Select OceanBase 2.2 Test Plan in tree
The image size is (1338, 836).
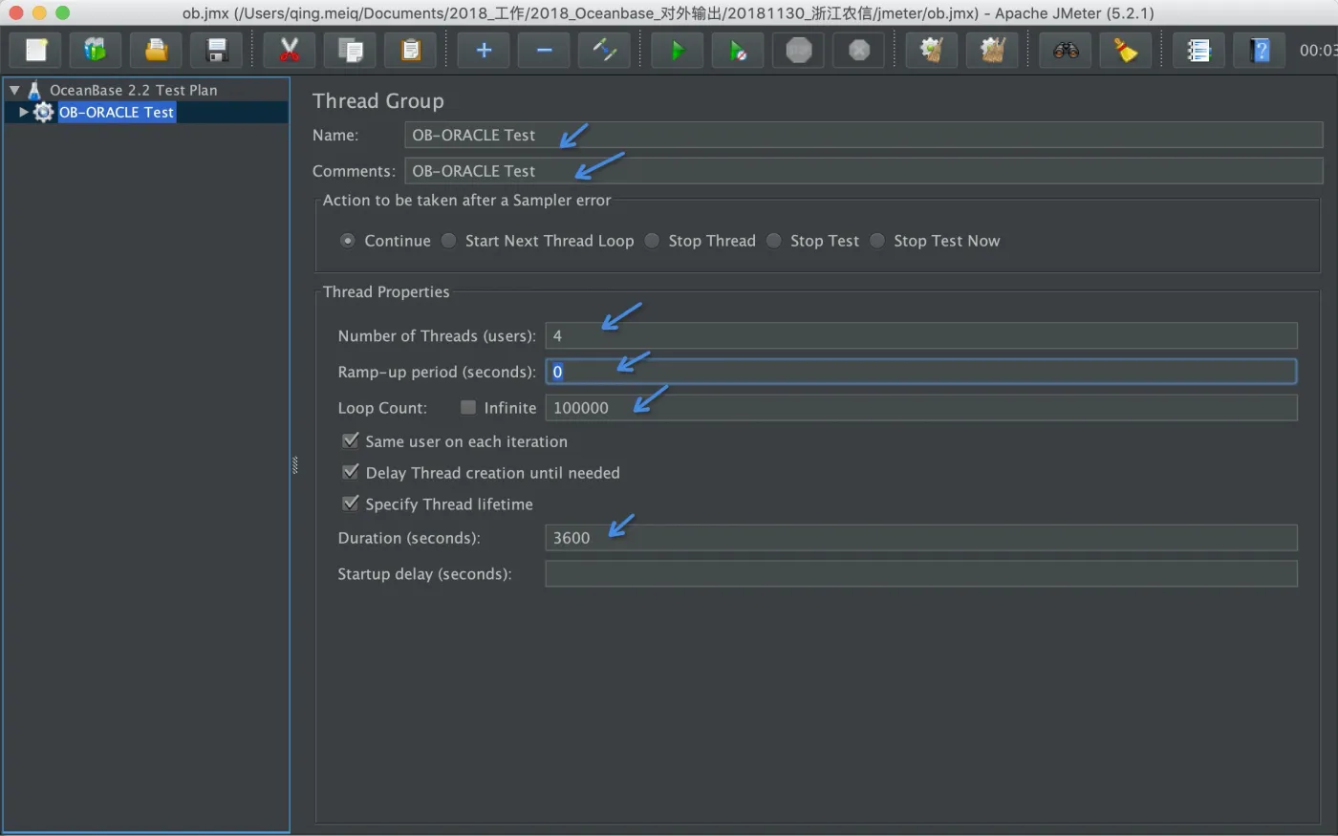click(134, 90)
